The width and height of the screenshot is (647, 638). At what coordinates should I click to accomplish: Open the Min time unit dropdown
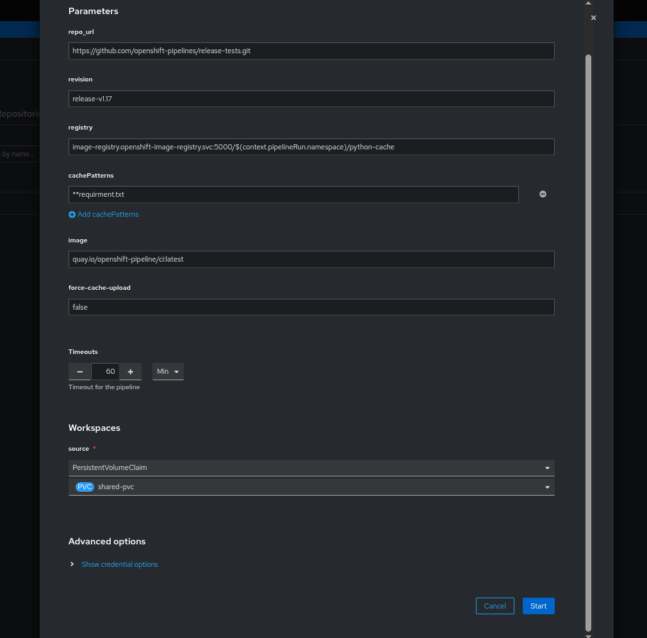(x=168, y=372)
